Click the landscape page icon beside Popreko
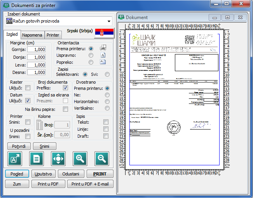 tap(103, 62)
